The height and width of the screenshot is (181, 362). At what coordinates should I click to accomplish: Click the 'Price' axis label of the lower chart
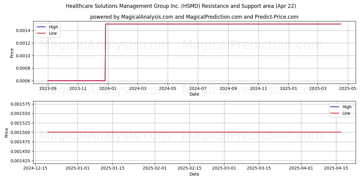(x=7, y=132)
